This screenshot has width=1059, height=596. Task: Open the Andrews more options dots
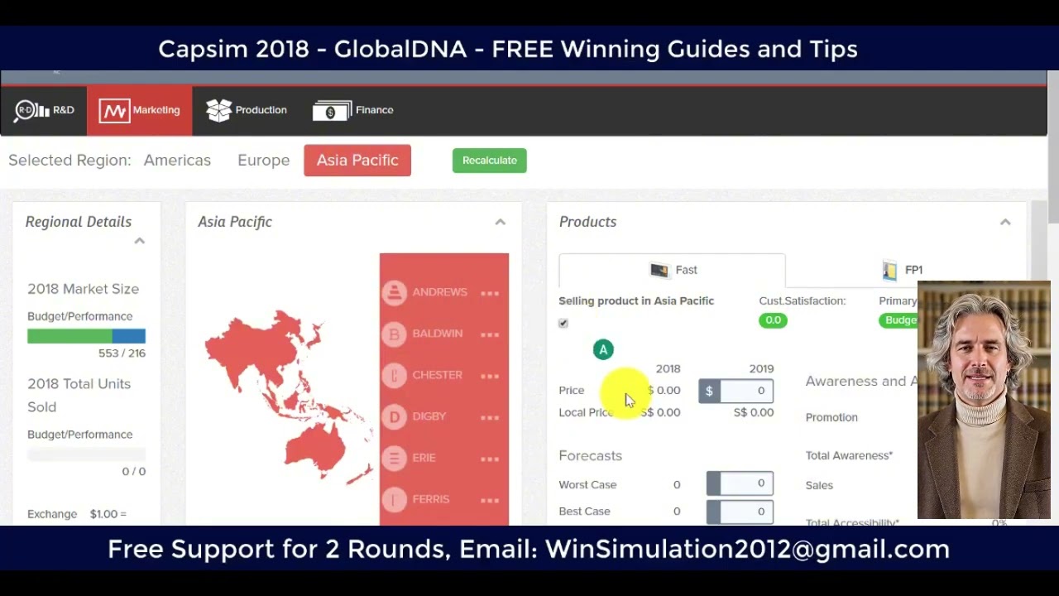[x=490, y=293]
